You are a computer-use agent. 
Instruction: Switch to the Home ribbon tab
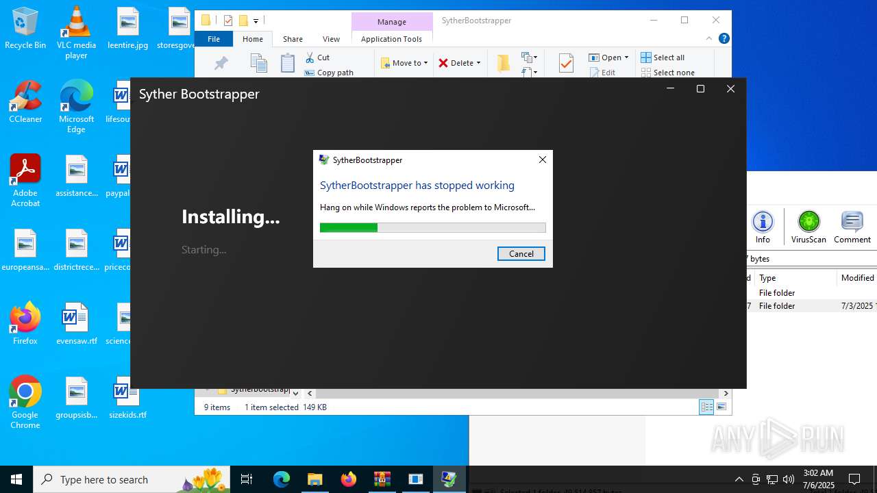pyautogui.click(x=252, y=39)
